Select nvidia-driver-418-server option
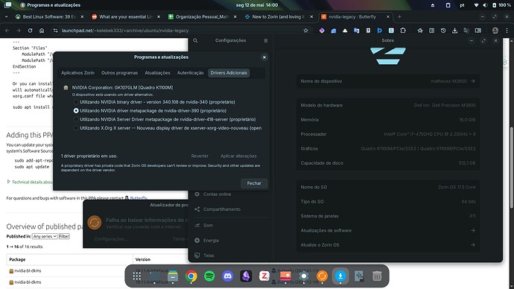This screenshot has width=514, height=289. (x=76, y=120)
